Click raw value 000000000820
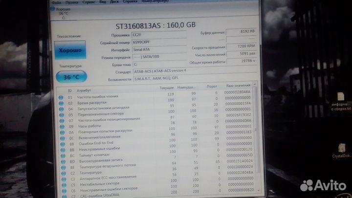This screenshot has width=352, height=198. tap(241, 190)
